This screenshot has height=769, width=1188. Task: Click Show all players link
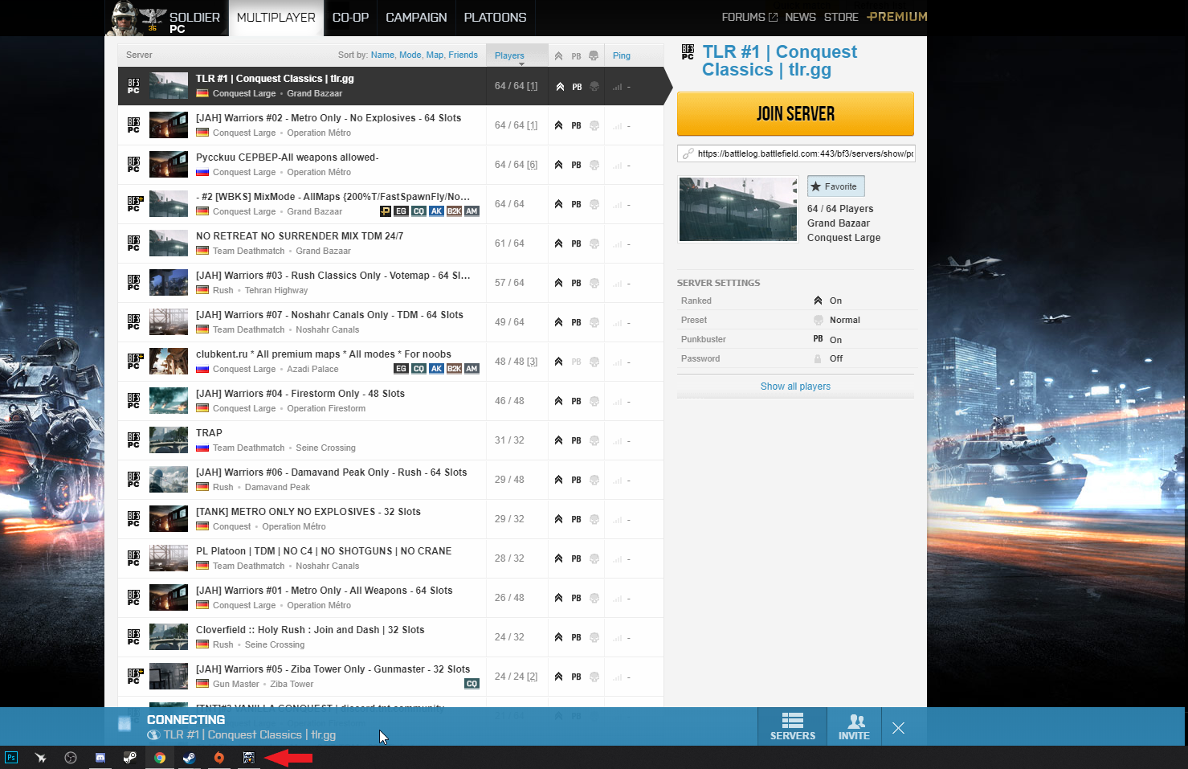point(795,387)
